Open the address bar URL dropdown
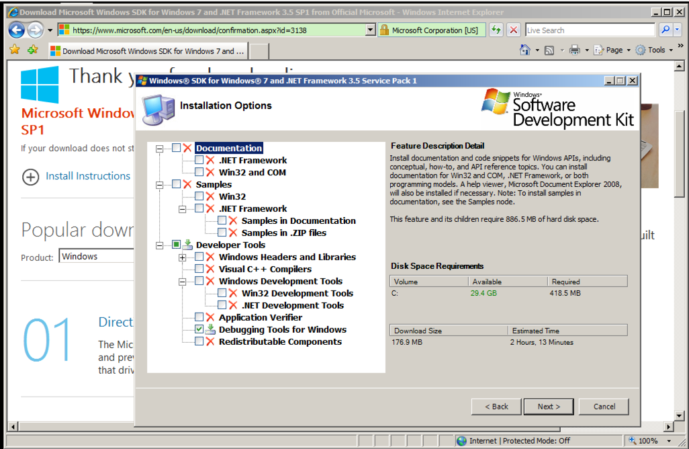The width and height of the screenshot is (689, 449). [x=371, y=30]
